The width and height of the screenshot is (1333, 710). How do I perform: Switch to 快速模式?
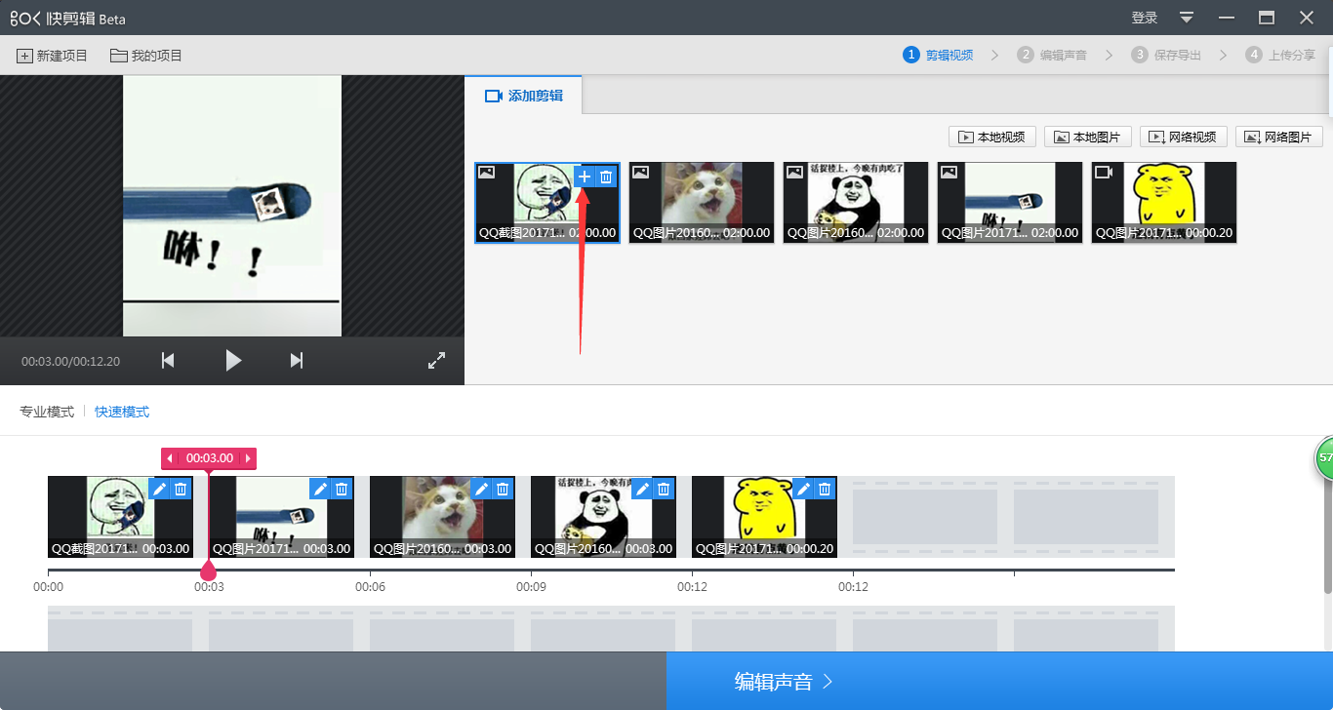(122, 412)
